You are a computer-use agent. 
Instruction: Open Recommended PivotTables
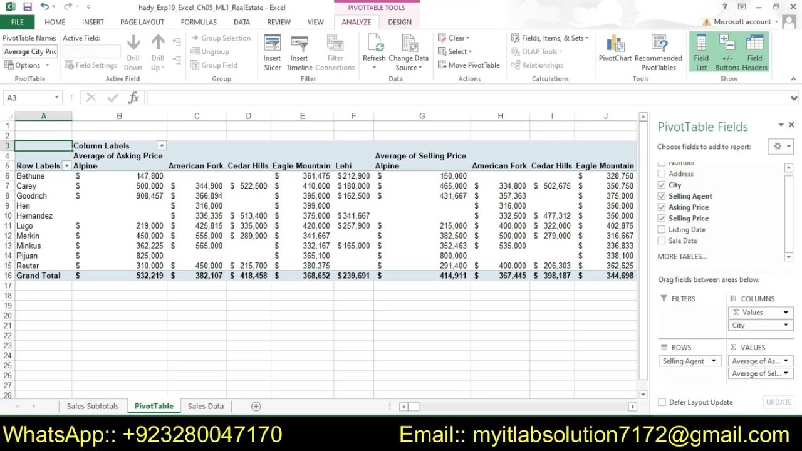(x=658, y=53)
